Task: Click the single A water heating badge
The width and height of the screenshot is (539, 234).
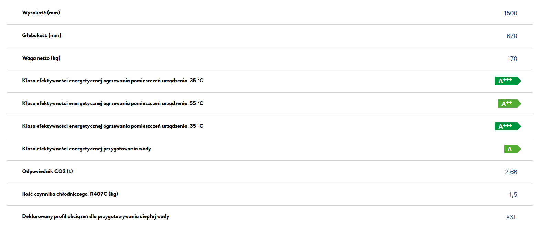Action: (x=513, y=149)
